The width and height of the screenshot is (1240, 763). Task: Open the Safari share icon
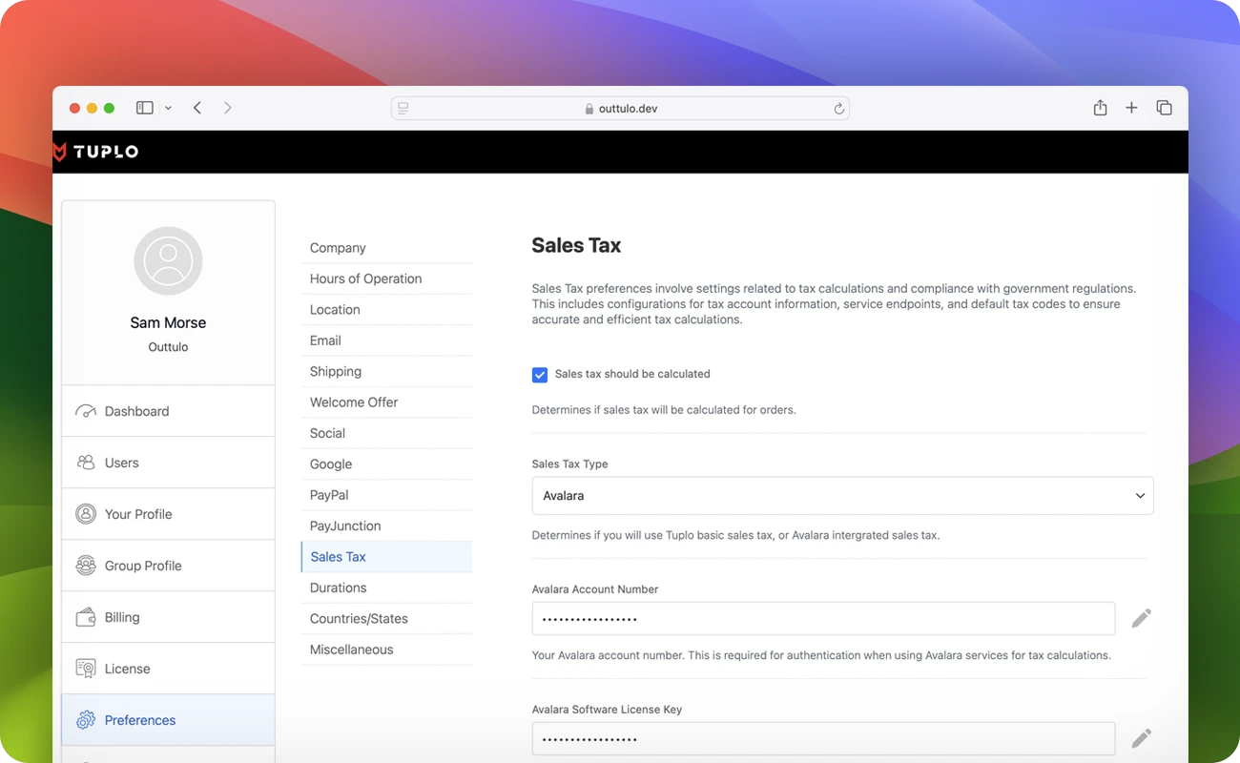point(1100,108)
